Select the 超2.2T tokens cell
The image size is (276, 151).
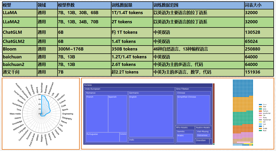[x=132, y=72]
